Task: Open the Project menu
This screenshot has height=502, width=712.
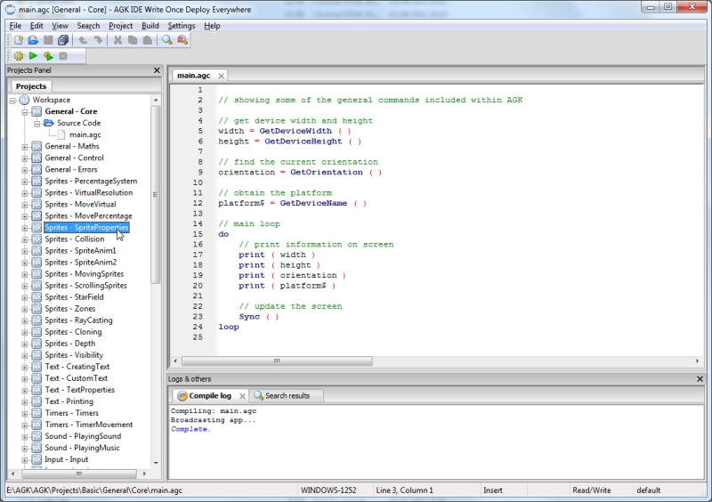Action: pos(120,26)
